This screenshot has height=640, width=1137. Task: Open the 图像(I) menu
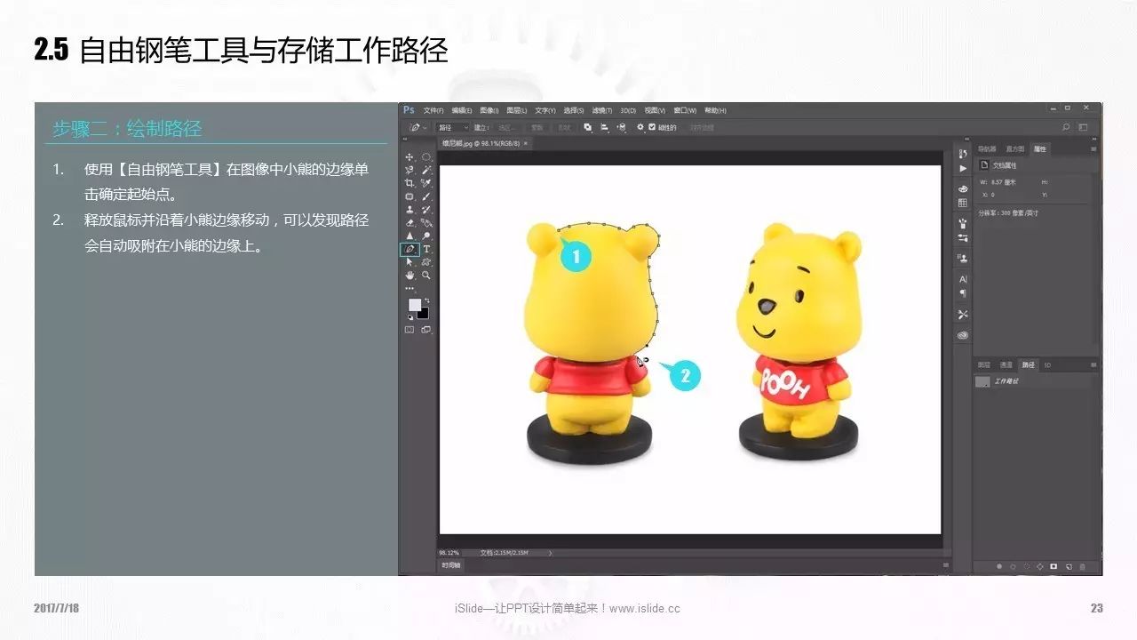[489, 110]
